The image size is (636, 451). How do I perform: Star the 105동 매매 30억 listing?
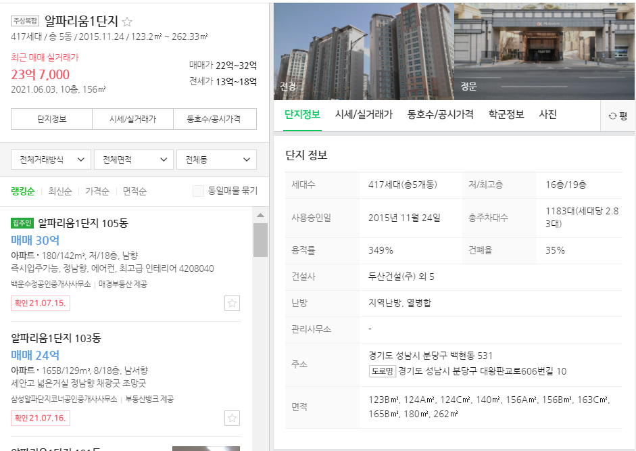(232, 303)
